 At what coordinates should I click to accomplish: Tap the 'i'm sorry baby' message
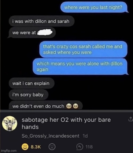coord(28,95)
